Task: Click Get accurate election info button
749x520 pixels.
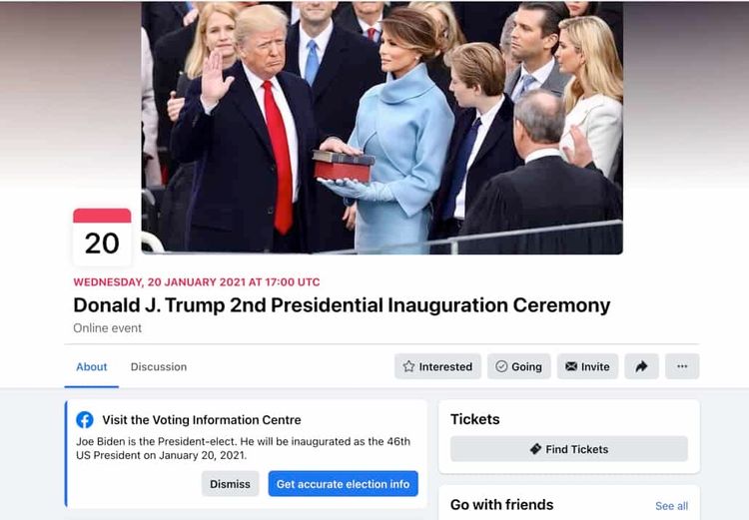Action: point(343,484)
